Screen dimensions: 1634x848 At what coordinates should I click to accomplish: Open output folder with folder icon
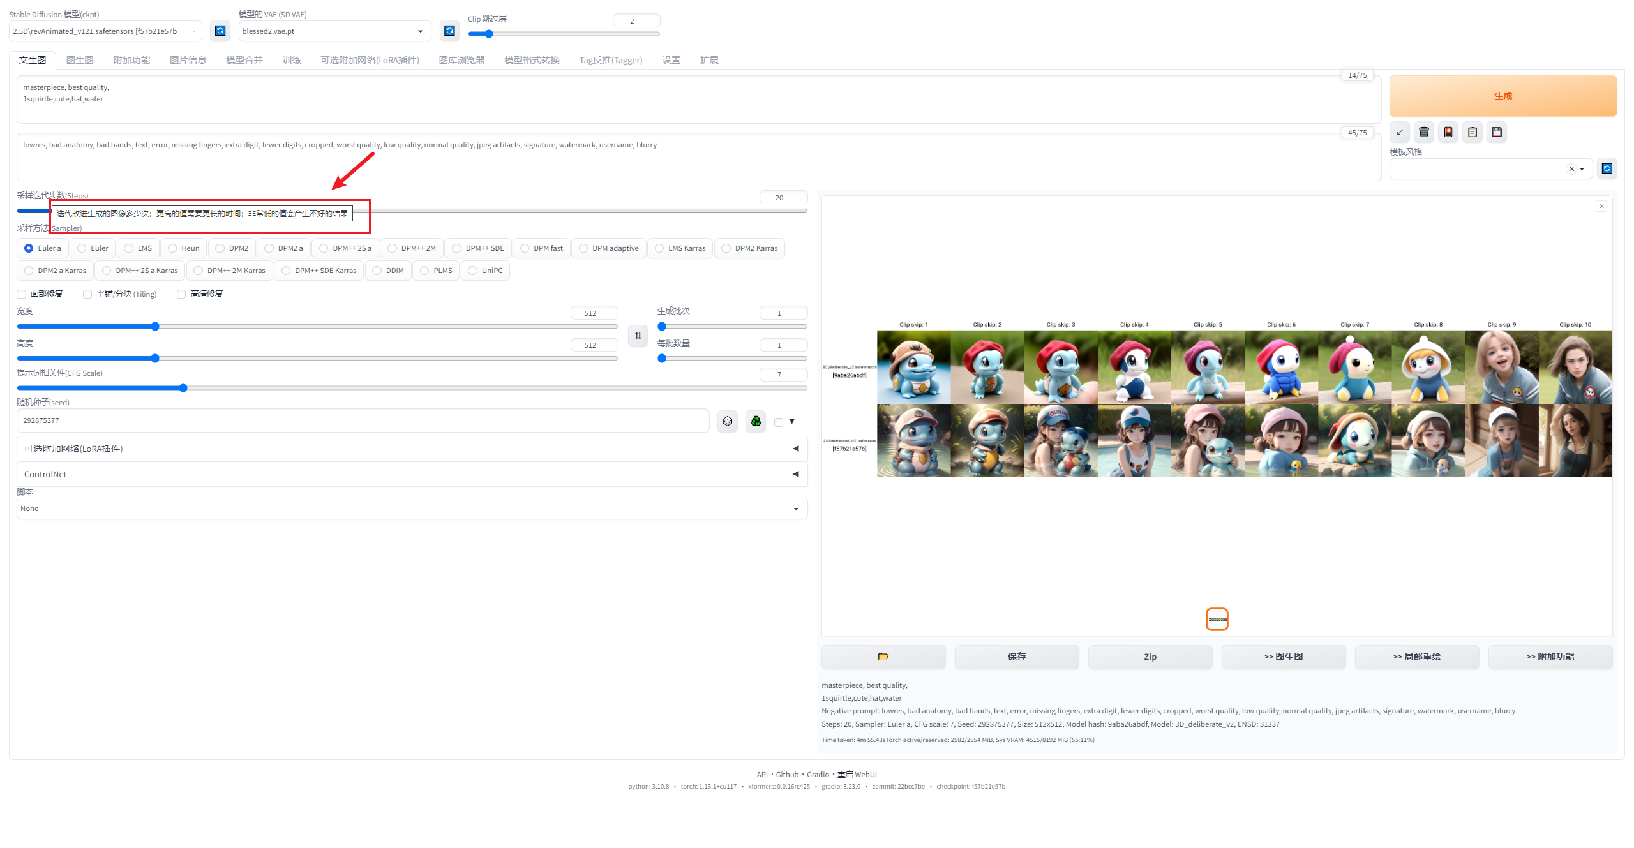coord(883,657)
